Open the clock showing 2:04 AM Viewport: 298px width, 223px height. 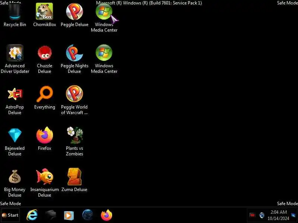[278, 215]
